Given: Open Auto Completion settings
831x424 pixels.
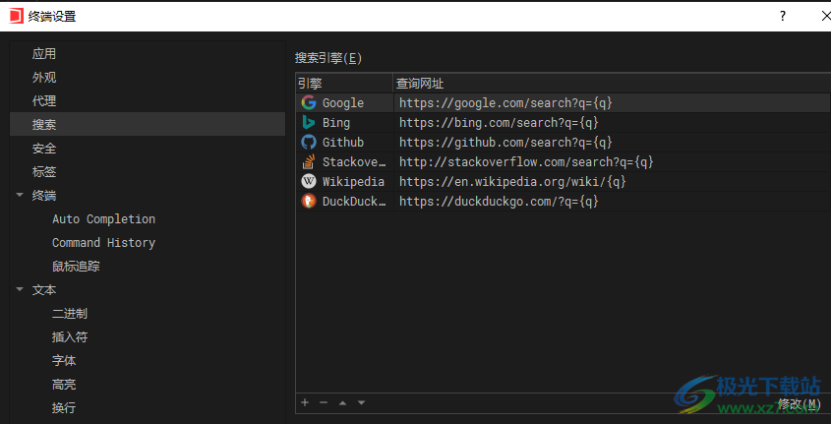Looking at the screenshot, I should point(104,219).
